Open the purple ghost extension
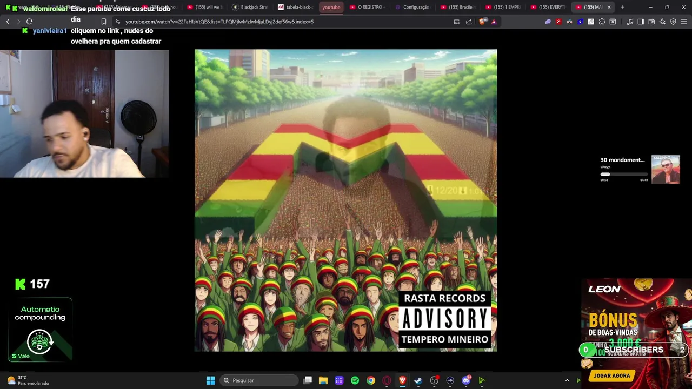692x389 pixels. [548, 22]
